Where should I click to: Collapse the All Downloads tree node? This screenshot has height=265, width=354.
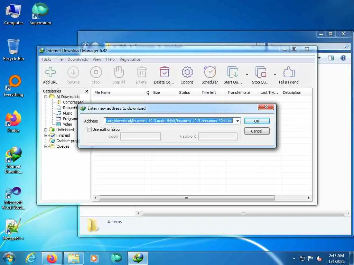[x=46, y=97]
